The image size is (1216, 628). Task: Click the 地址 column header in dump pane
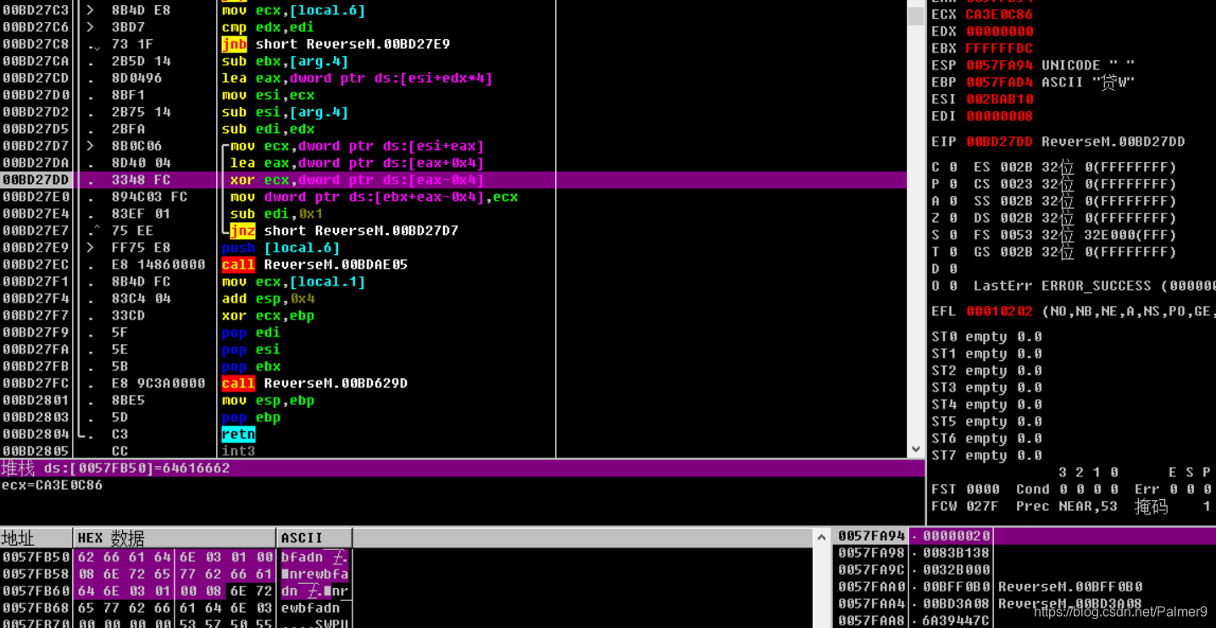click(x=36, y=538)
